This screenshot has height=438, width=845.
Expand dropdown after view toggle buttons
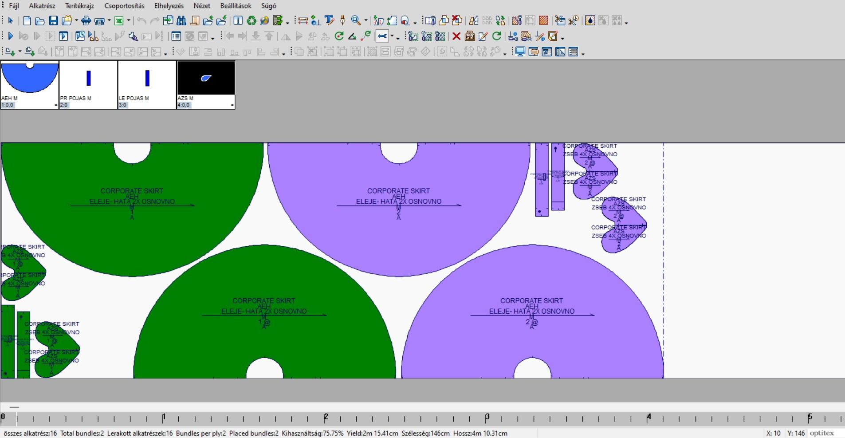[583, 54]
